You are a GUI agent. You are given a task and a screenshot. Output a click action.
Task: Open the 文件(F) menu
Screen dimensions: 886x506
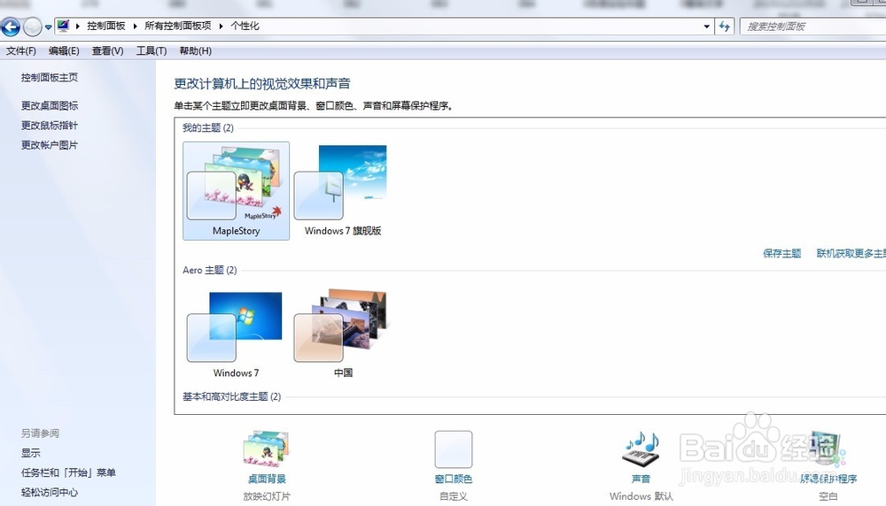coord(21,50)
